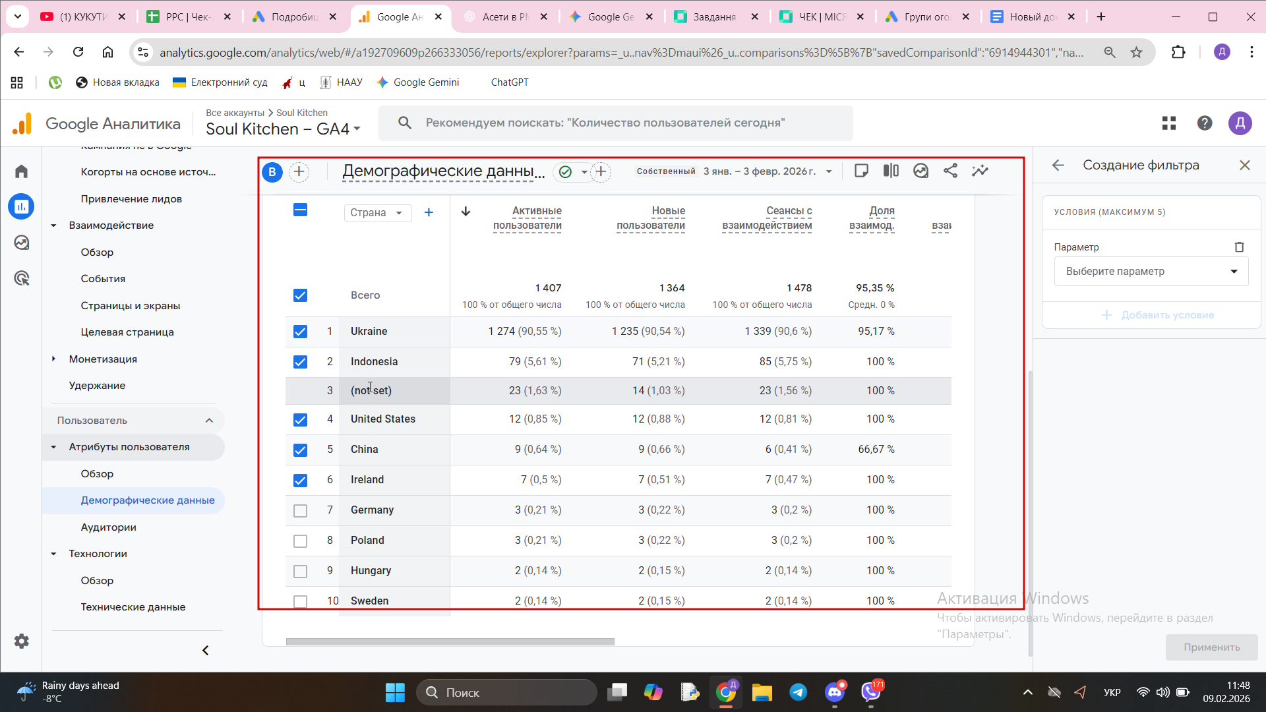Open the Выберите параметр dropdown

(1151, 272)
